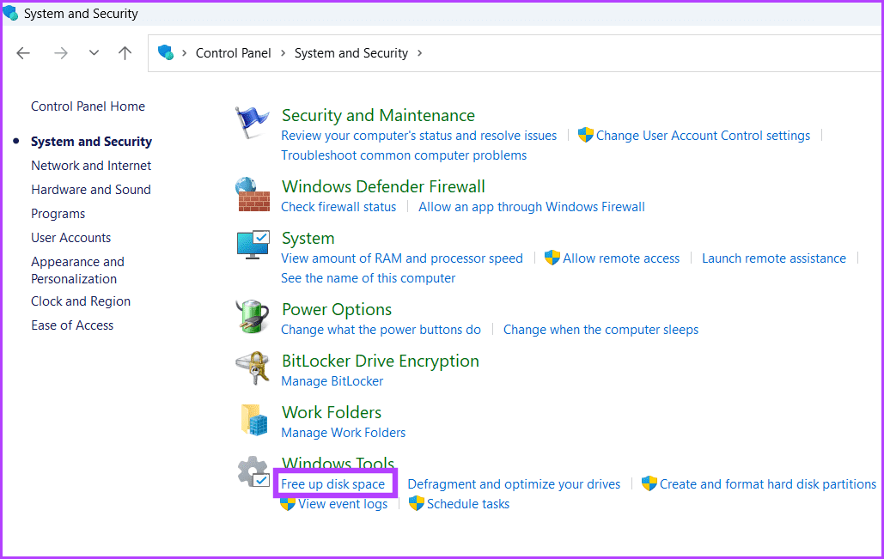Open Manage BitLocker link
Image resolution: width=884 pixels, height=559 pixels.
pyautogui.click(x=332, y=381)
